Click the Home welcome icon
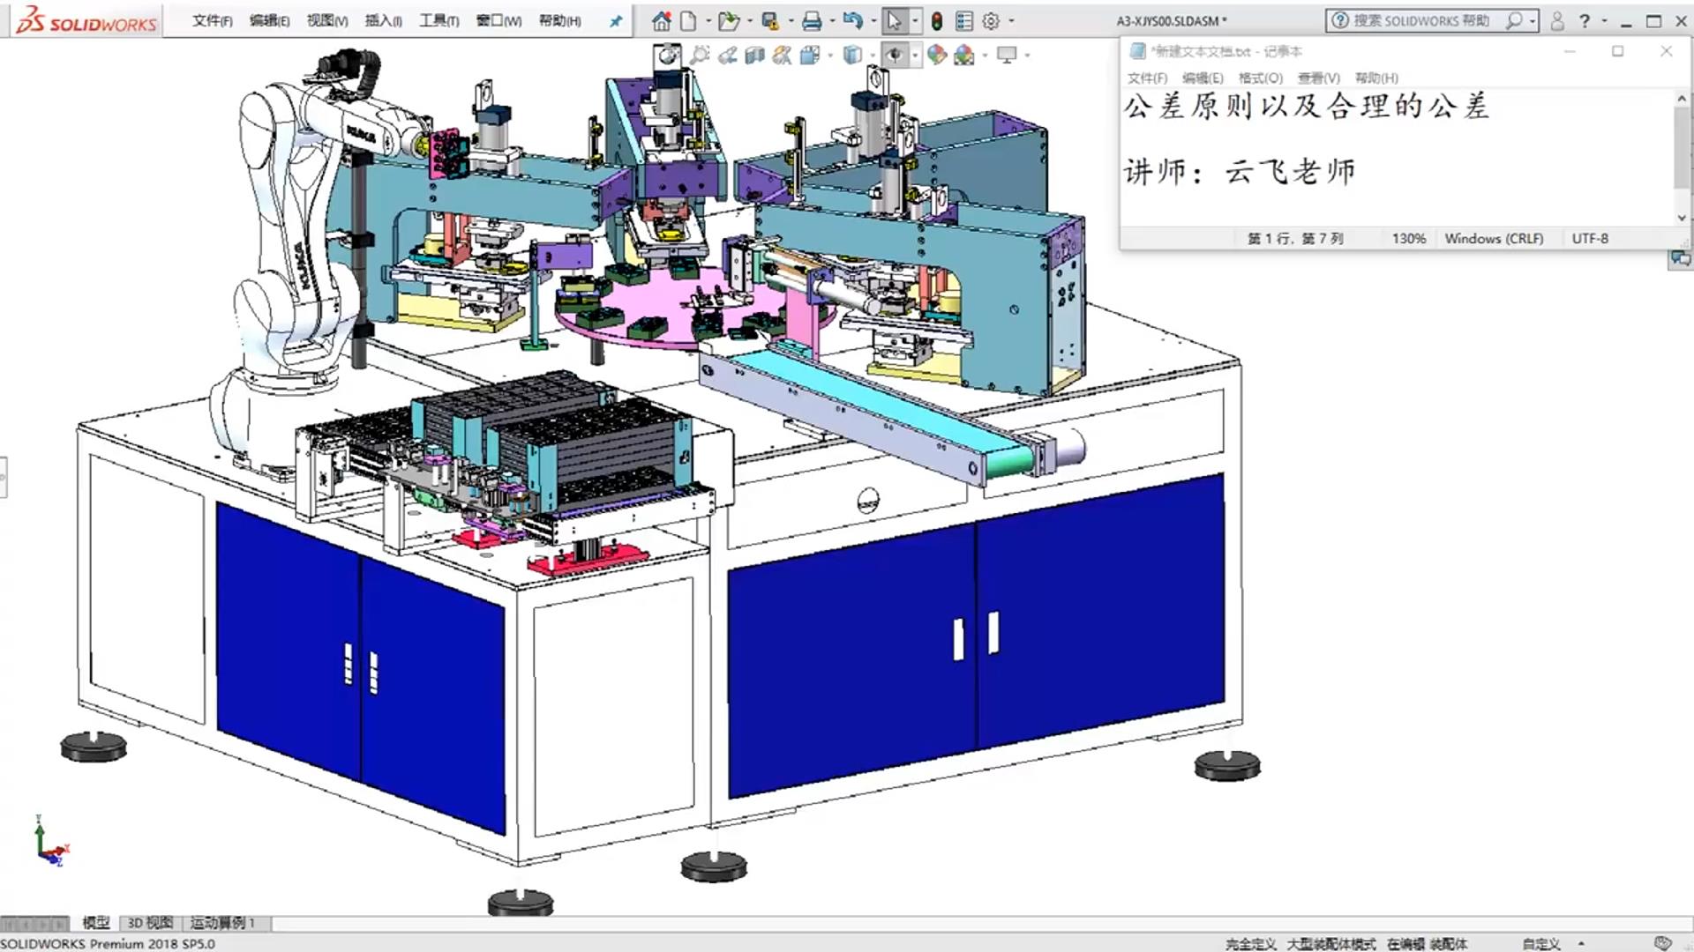The width and height of the screenshot is (1694, 952). click(661, 20)
